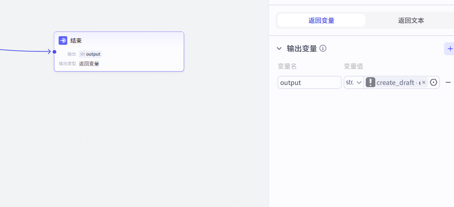Click the hexagon icon beside create_draft

point(434,82)
